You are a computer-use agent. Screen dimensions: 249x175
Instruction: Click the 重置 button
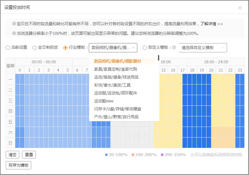[29, 155]
